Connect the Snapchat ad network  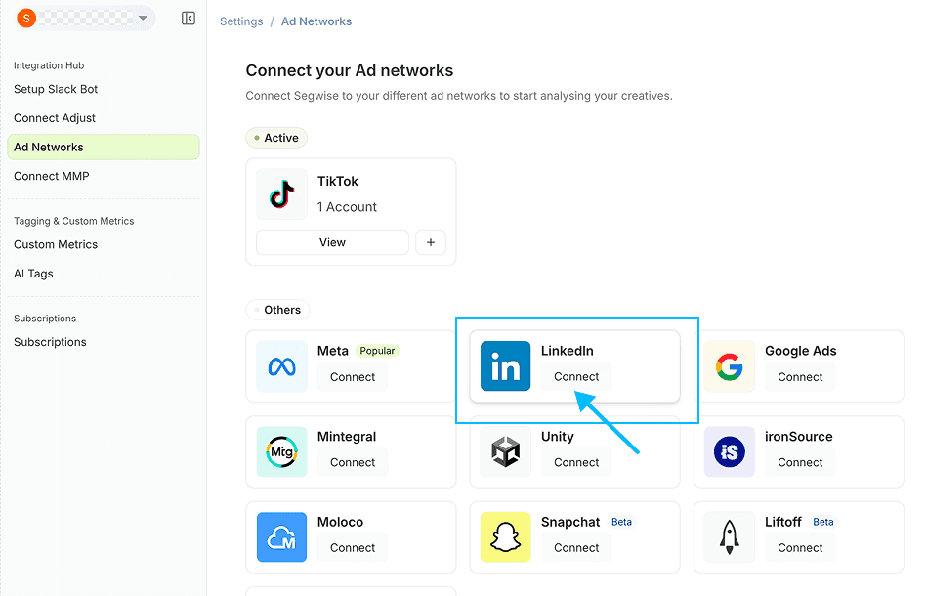[576, 547]
